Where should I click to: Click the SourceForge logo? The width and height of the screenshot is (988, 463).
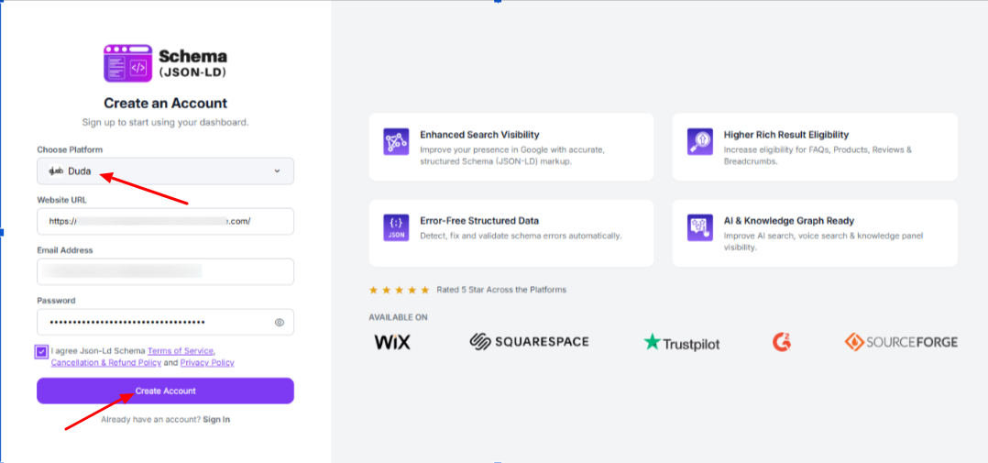click(900, 342)
